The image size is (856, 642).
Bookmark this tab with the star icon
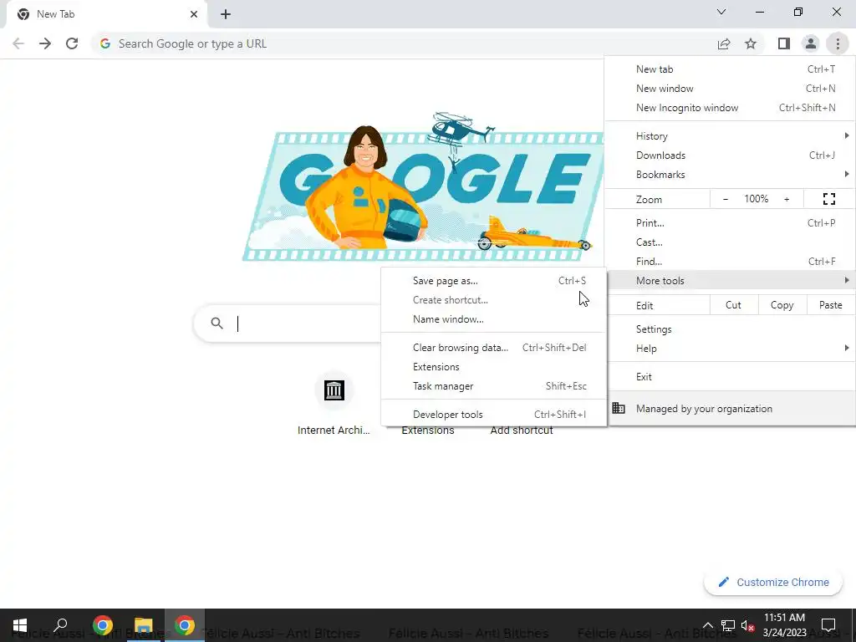point(751,43)
